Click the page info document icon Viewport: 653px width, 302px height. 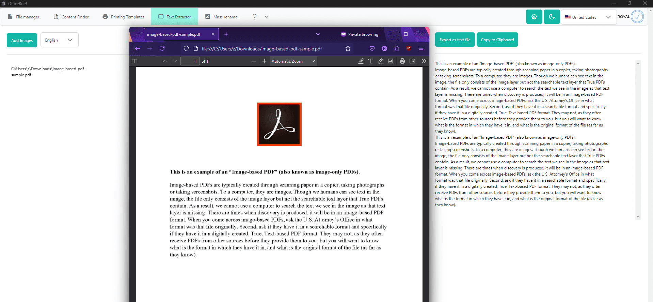196,48
